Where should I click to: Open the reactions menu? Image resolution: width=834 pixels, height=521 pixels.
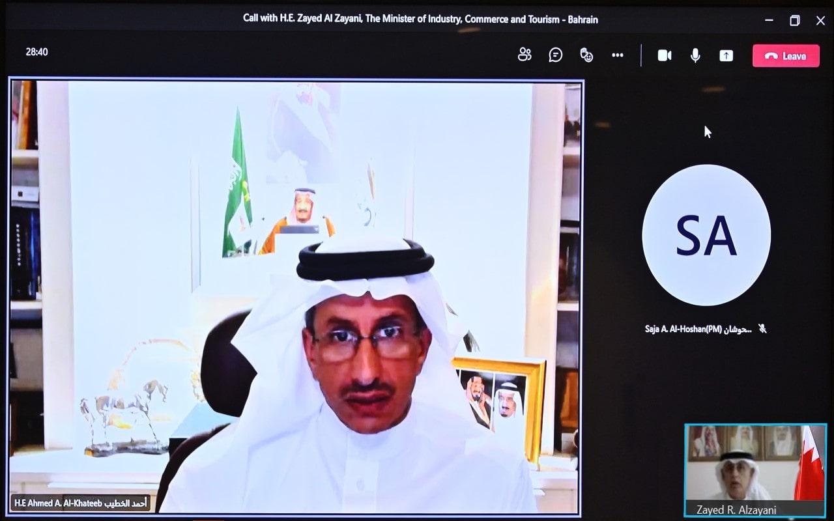coord(586,55)
